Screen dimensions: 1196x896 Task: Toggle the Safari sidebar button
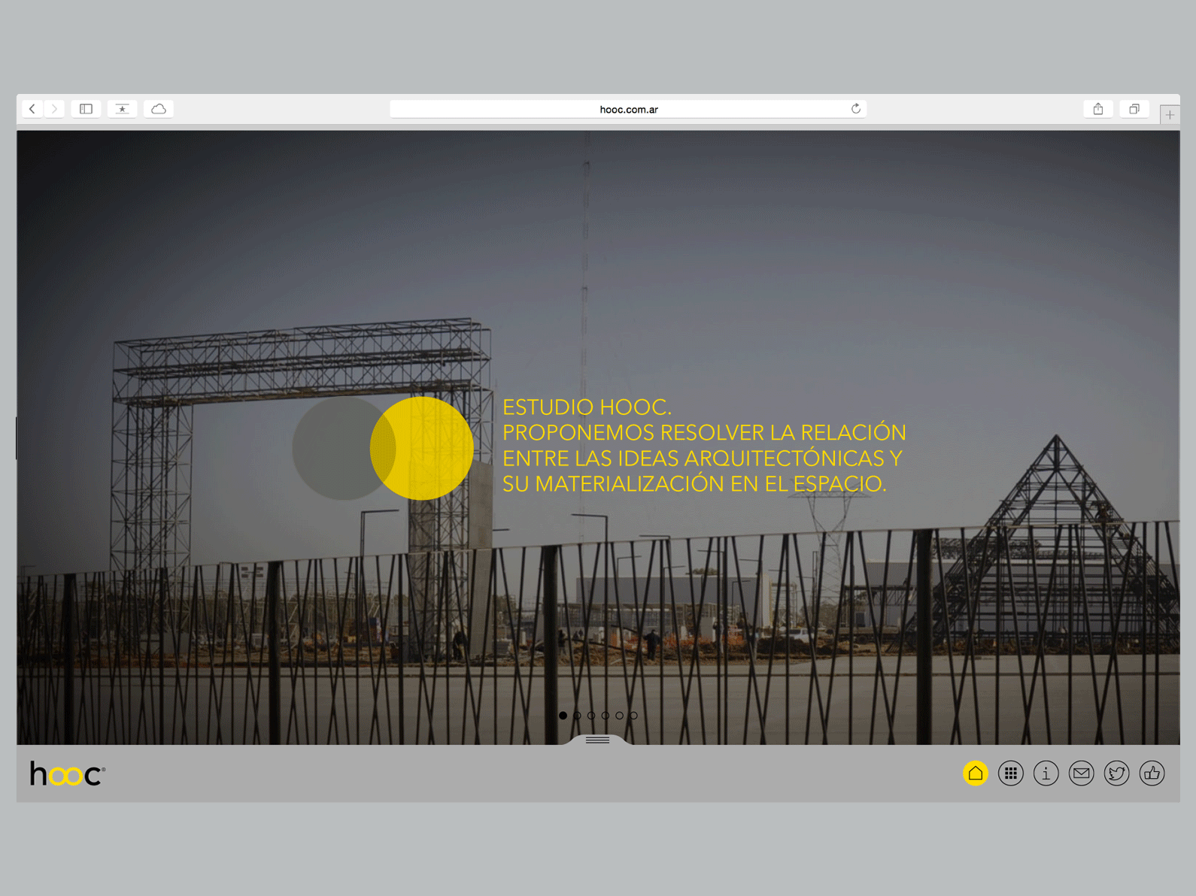(86, 109)
